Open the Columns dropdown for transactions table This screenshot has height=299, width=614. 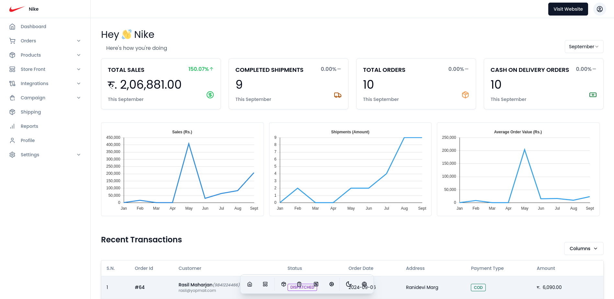584,249
